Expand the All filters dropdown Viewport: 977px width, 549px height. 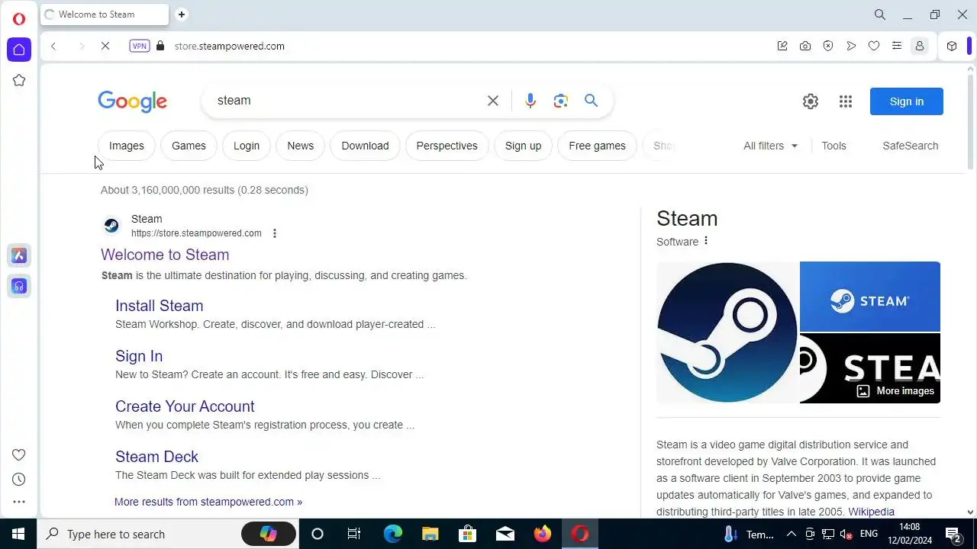770,146
